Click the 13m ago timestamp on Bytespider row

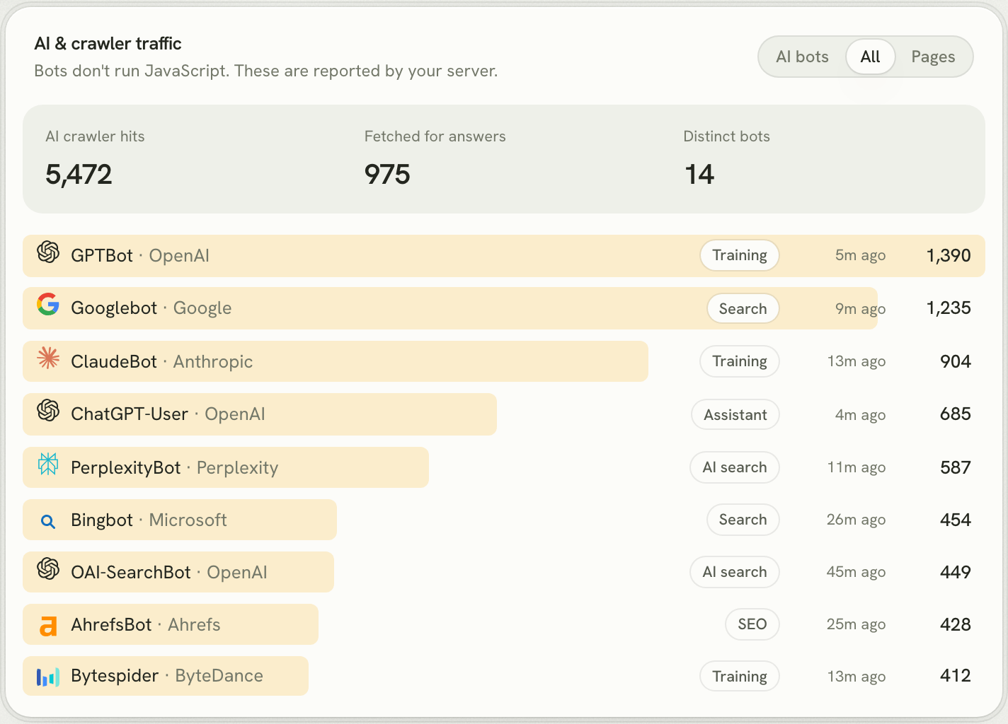pyautogui.click(x=857, y=677)
